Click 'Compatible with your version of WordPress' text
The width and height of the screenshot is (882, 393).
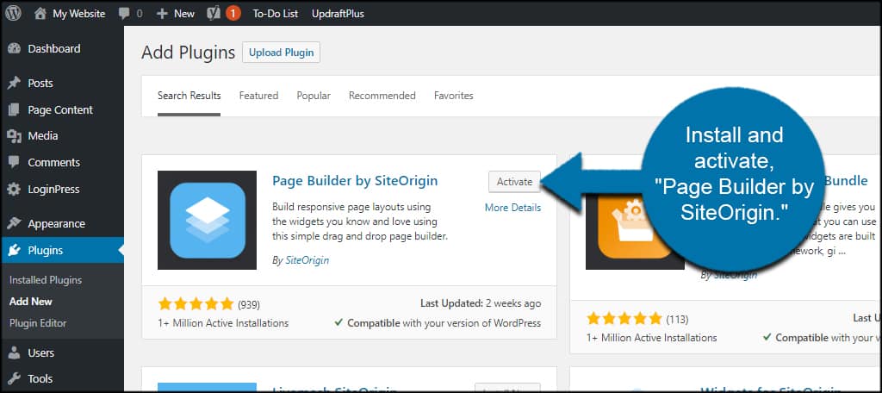click(x=444, y=323)
